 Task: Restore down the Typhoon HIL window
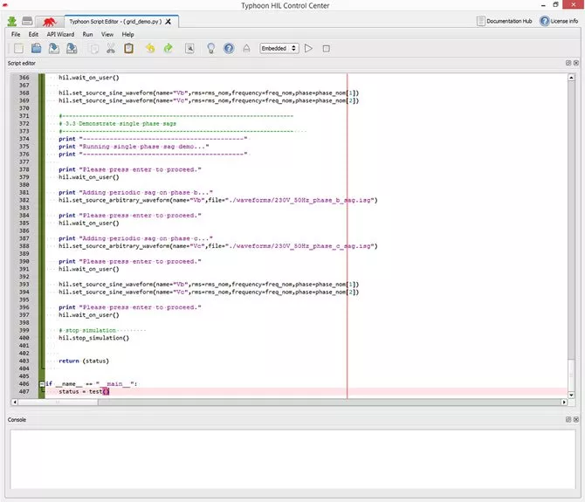555,5
